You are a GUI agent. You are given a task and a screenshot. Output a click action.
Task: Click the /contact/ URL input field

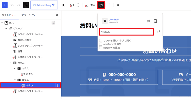(127, 32)
